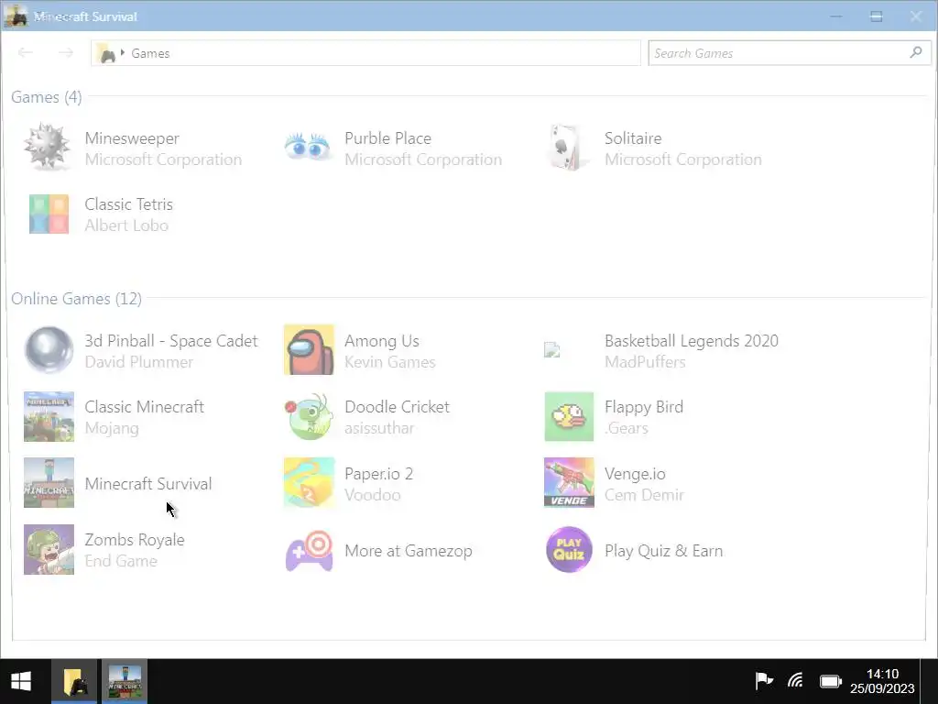This screenshot has width=938, height=704.
Task: Expand the address bar path arrow before Games
Action: (x=123, y=52)
